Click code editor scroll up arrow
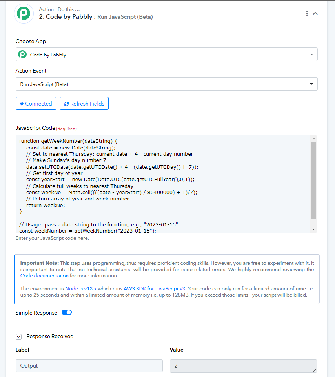The width and height of the screenshot is (335, 377). [x=313, y=138]
